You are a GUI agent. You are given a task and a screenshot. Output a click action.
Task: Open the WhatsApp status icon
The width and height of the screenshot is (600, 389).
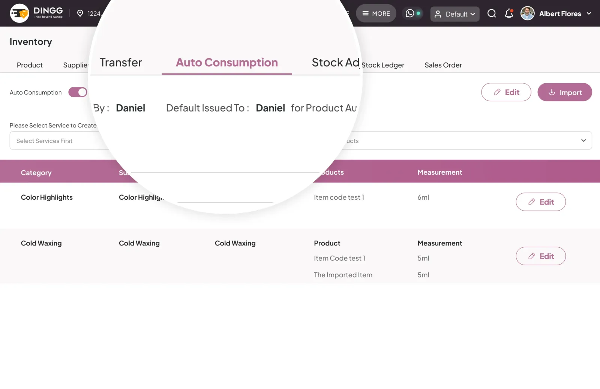tap(410, 13)
